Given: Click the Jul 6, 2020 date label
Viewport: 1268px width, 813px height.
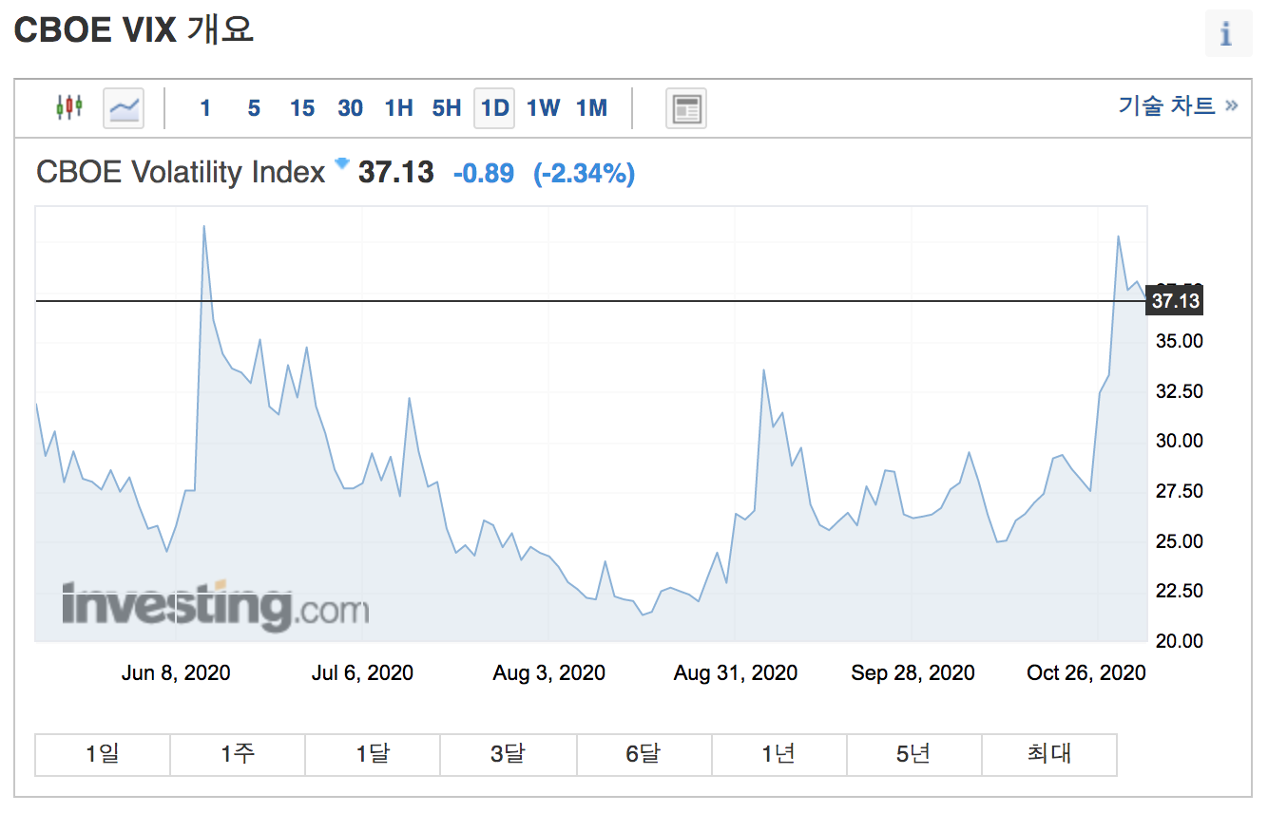Looking at the screenshot, I should (x=362, y=672).
